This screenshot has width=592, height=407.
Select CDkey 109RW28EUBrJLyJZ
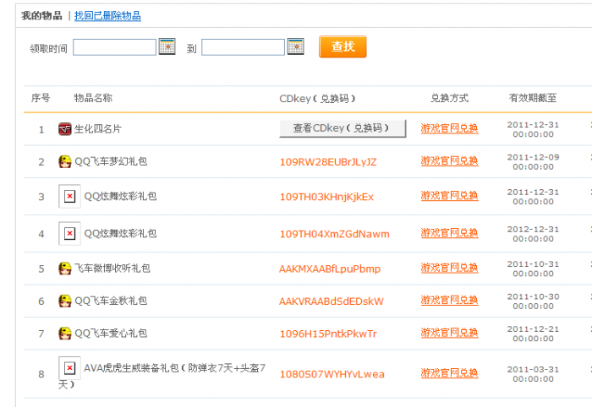[328, 162]
